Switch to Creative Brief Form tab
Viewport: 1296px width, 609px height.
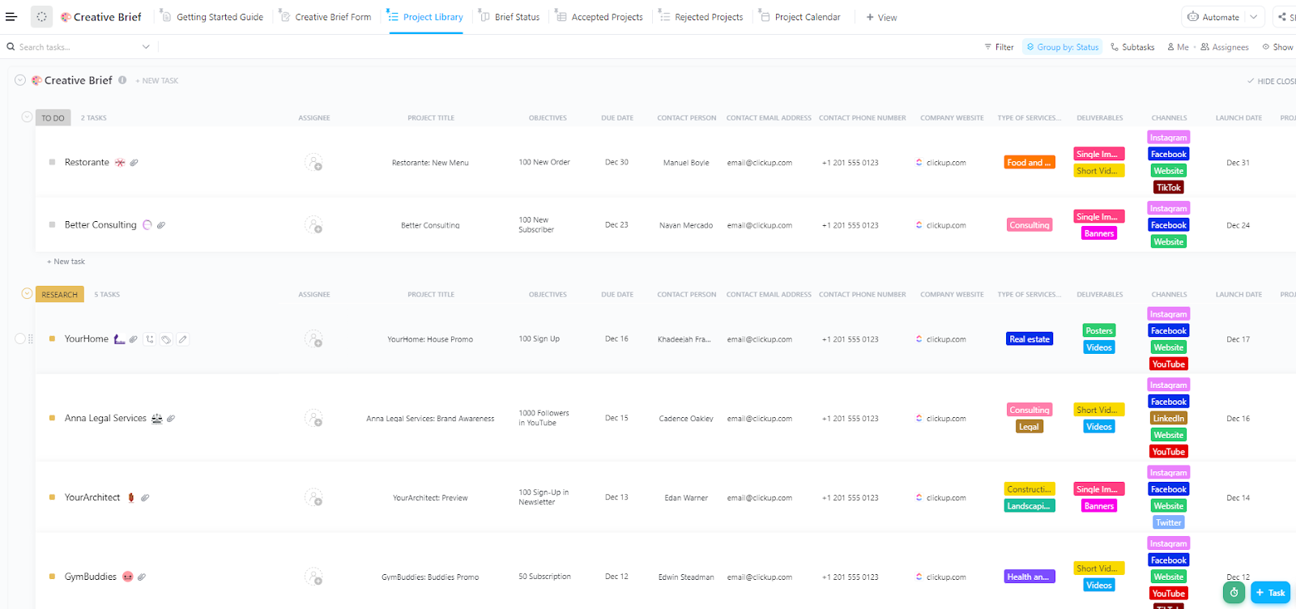pos(326,17)
